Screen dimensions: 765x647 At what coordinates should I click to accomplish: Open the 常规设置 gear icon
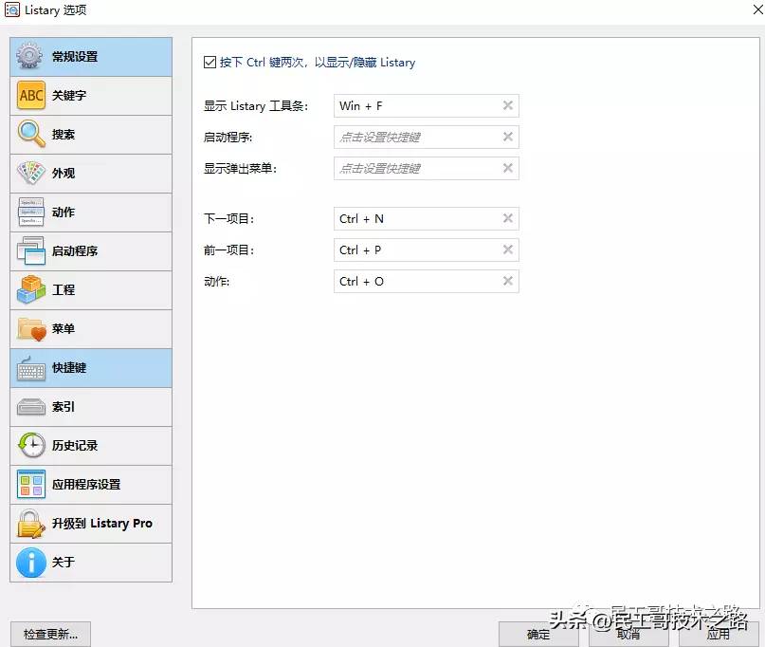[x=29, y=56]
